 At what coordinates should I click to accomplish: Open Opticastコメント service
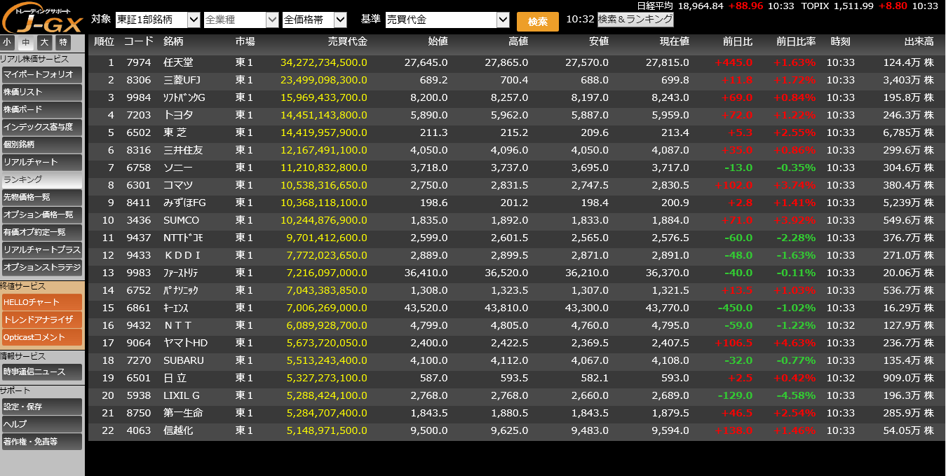tap(41, 337)
